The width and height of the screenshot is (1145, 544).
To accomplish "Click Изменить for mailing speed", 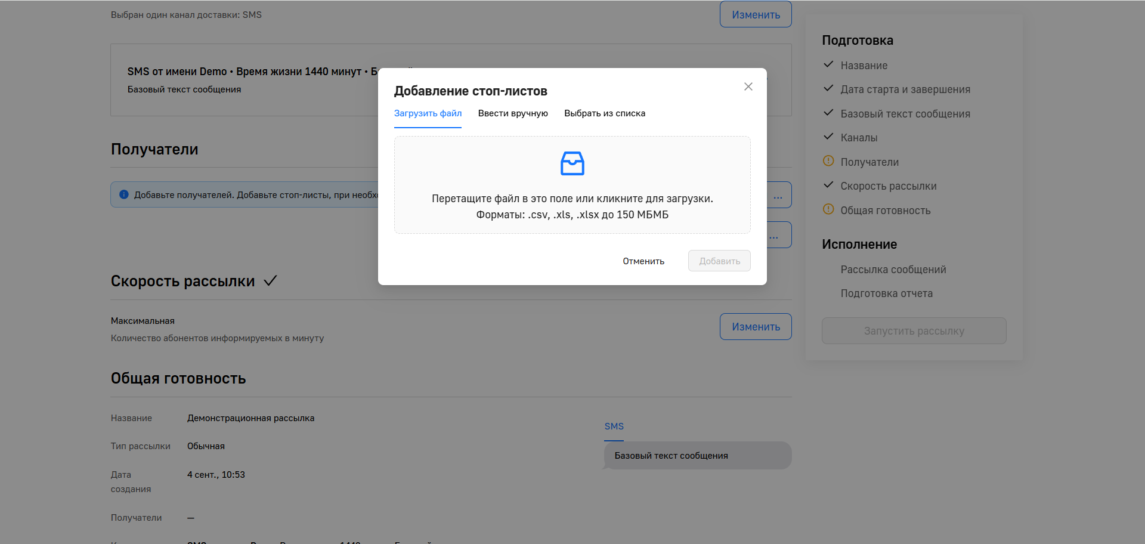I will tap(755, 327).
